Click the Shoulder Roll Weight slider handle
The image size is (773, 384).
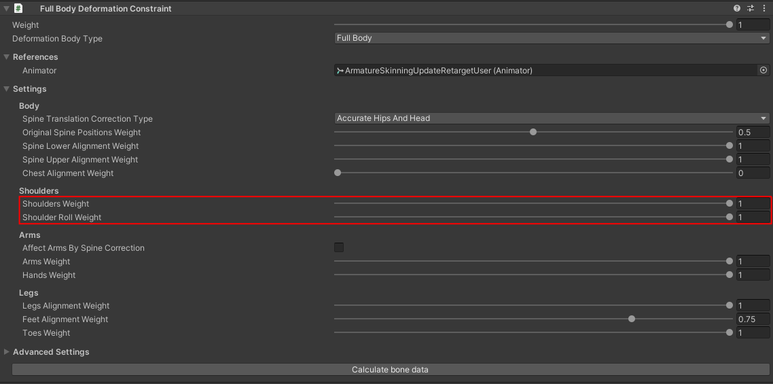click(x=730, y=217)
